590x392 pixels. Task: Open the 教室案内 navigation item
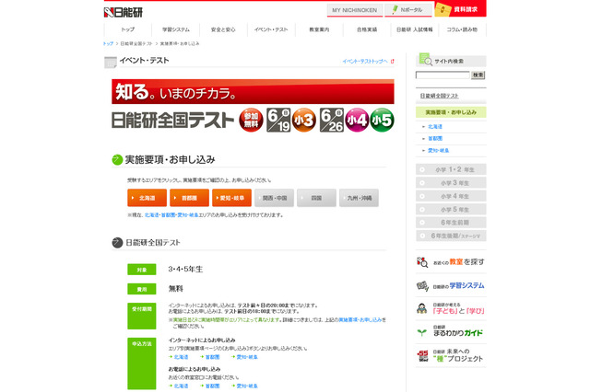pyautogui.click(x=319, y=29)
